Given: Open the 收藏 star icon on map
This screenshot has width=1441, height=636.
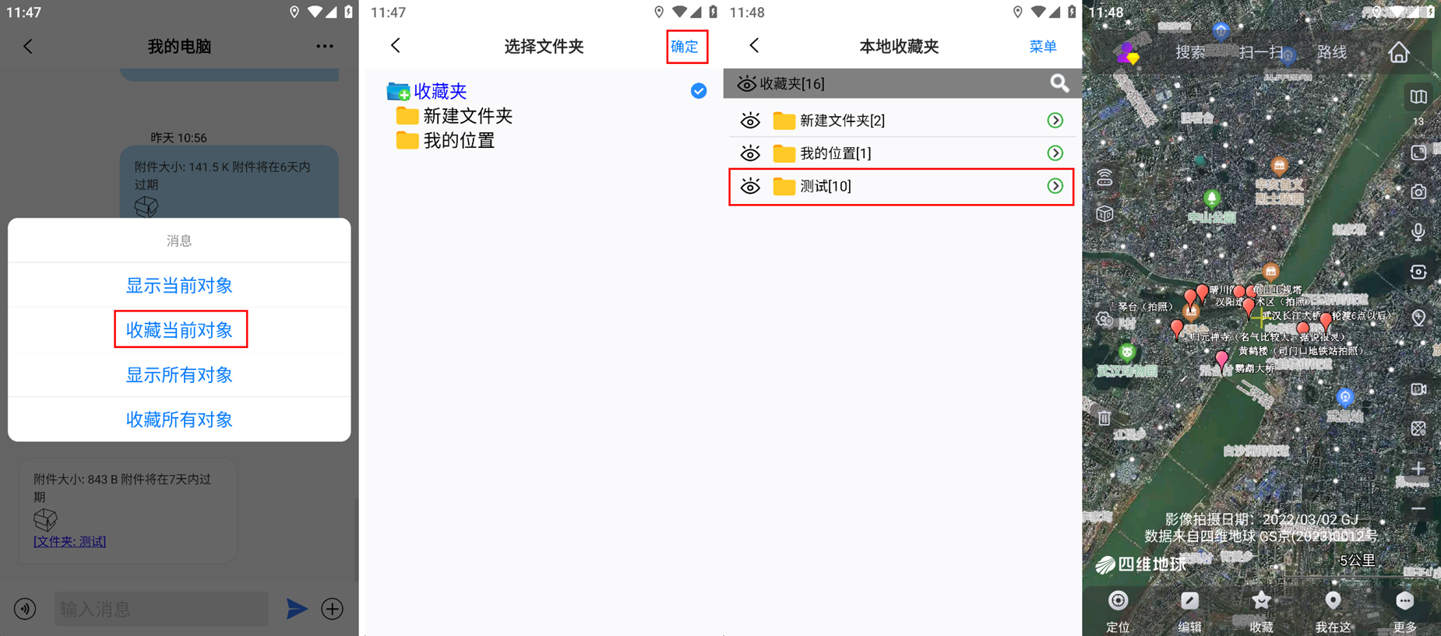Looking at the screenshot, I should (1261, 602).
